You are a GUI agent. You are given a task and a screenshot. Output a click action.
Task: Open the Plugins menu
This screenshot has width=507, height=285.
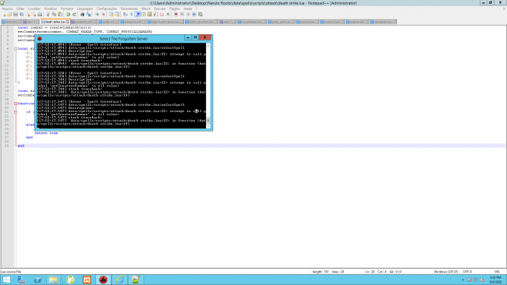pyautogui.click(x=174, y=9)
